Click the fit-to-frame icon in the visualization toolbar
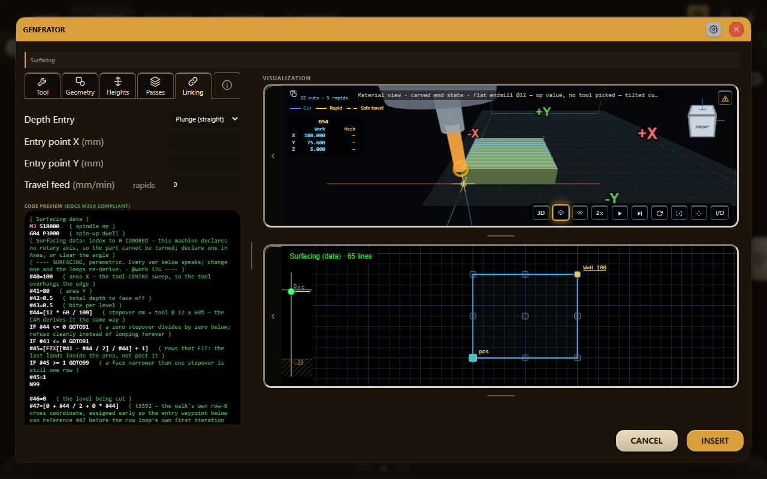The height and width of the screenshot is (479, 767). pyautogui.click(x=679, y=213)
